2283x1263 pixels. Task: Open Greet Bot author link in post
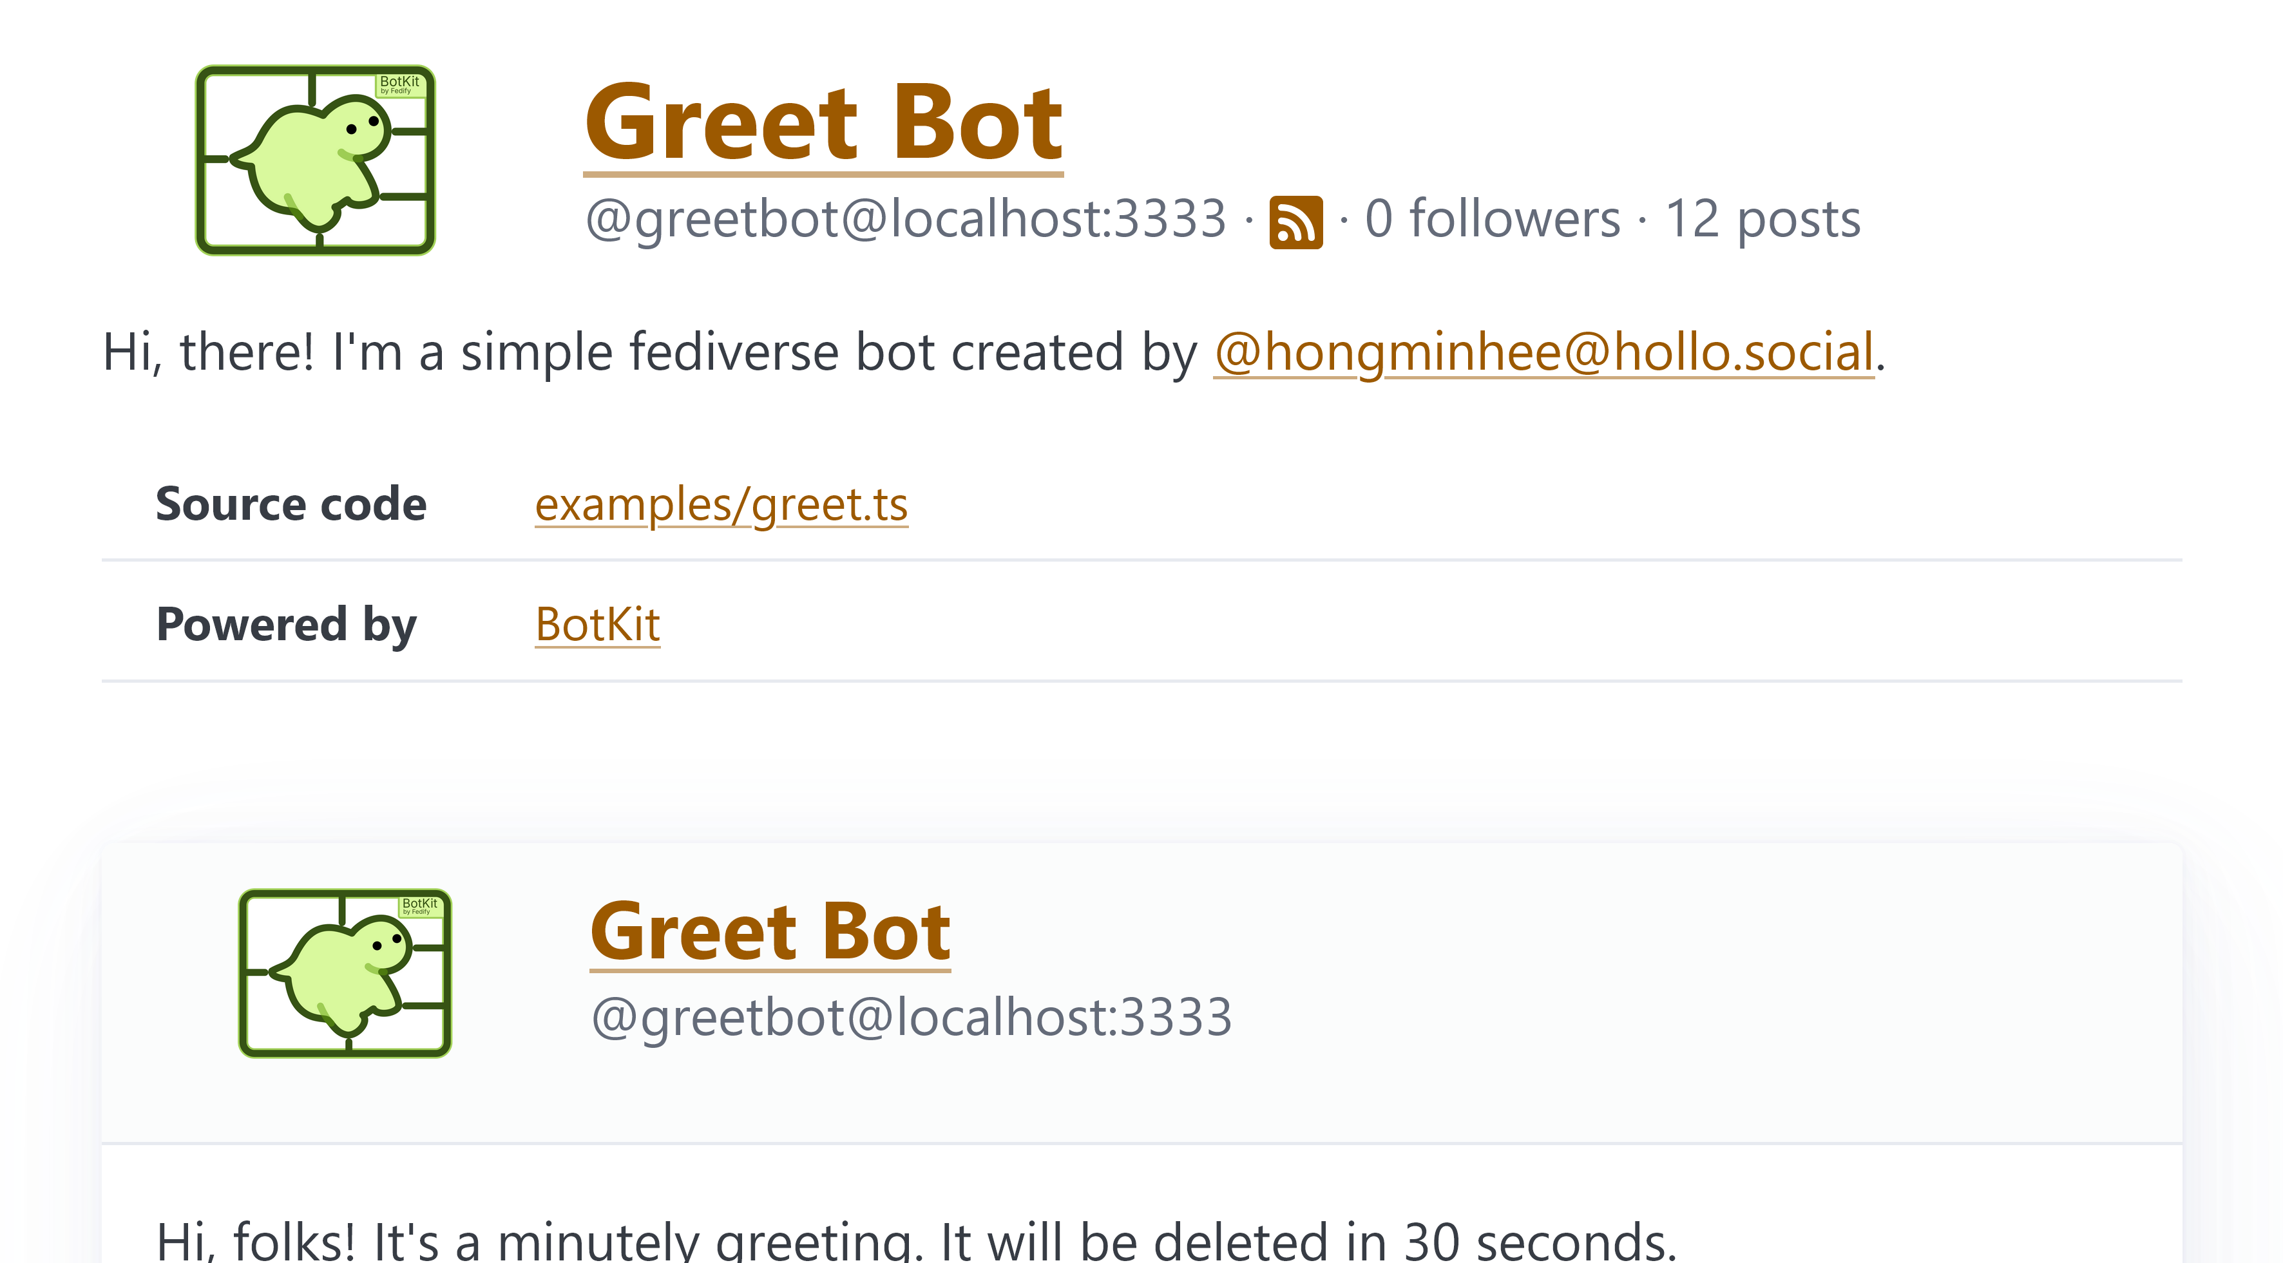[770, 931]
